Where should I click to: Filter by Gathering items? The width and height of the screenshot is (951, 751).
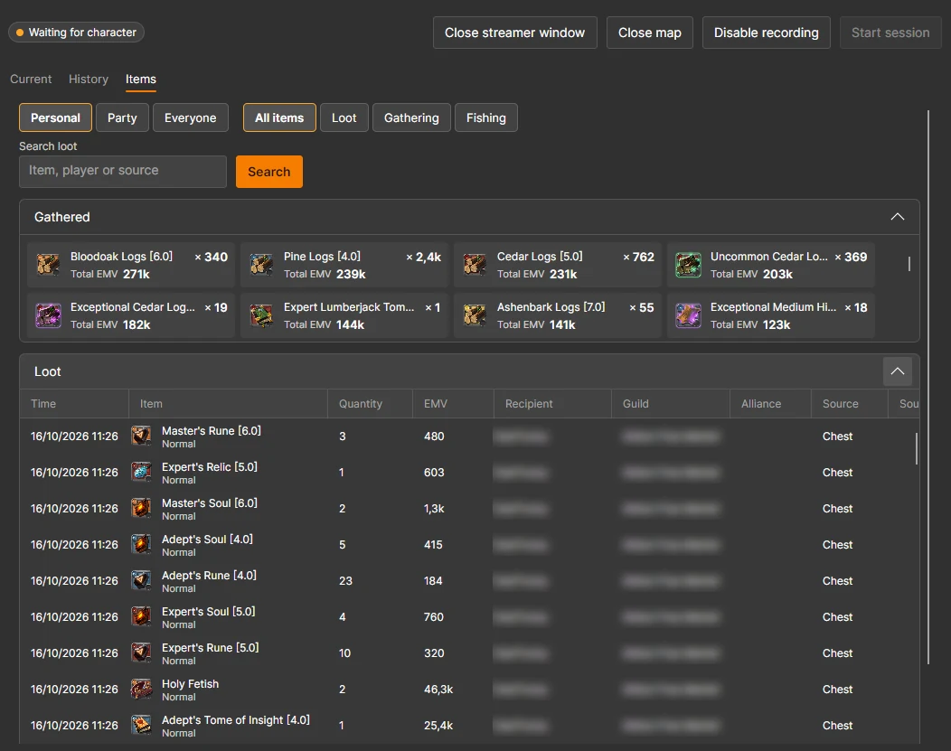(411, 117)
